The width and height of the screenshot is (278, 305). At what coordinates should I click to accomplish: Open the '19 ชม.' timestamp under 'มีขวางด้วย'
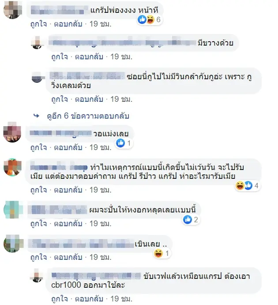121,57
